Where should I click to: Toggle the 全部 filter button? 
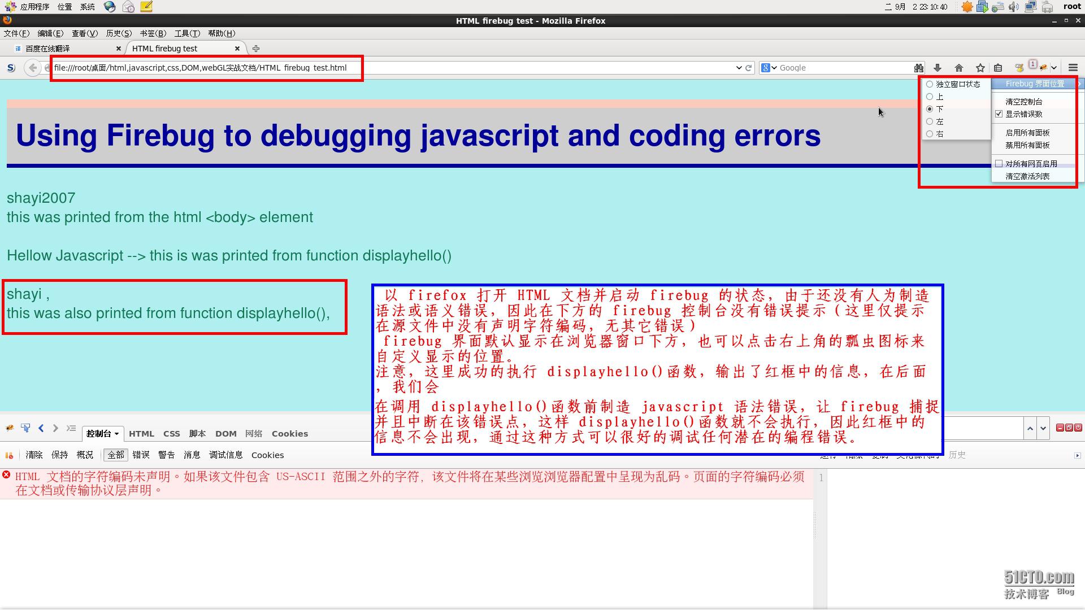click(116, 455)
